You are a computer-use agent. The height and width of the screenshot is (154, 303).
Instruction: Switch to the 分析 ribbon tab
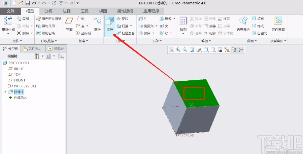[48, 11]
